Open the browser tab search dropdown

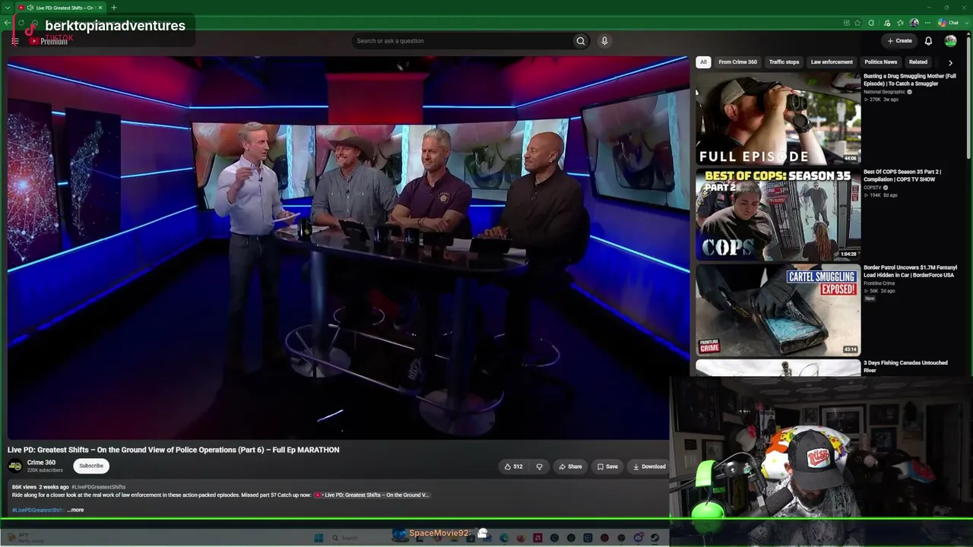[x=8, y=8]
